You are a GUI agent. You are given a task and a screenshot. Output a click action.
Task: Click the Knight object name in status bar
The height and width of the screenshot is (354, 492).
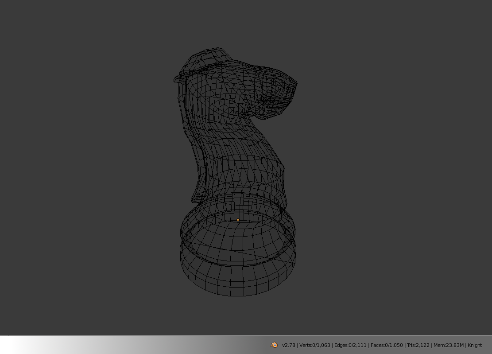(x=475, y=345)
